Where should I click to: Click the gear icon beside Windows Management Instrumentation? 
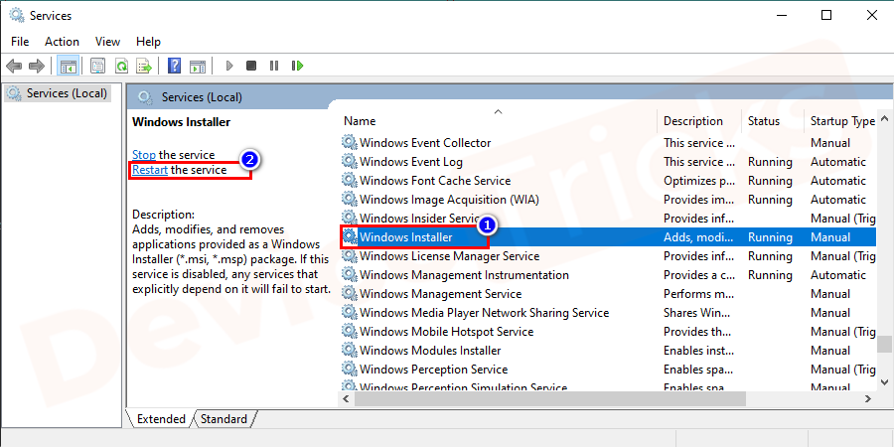point(349,275)
